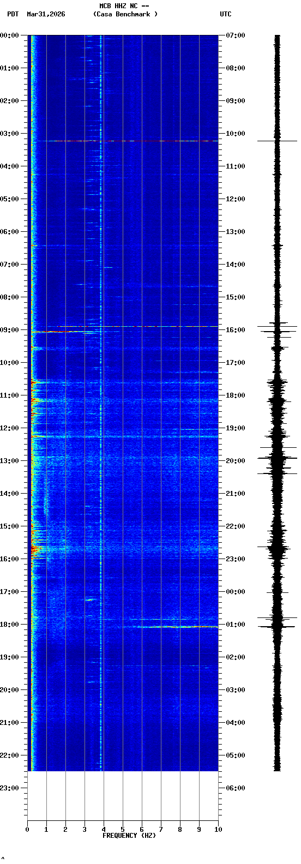Viewport: 301px width, 864px height.
Task: Click the 13:00 UTC time label
Action: [236, 232]
